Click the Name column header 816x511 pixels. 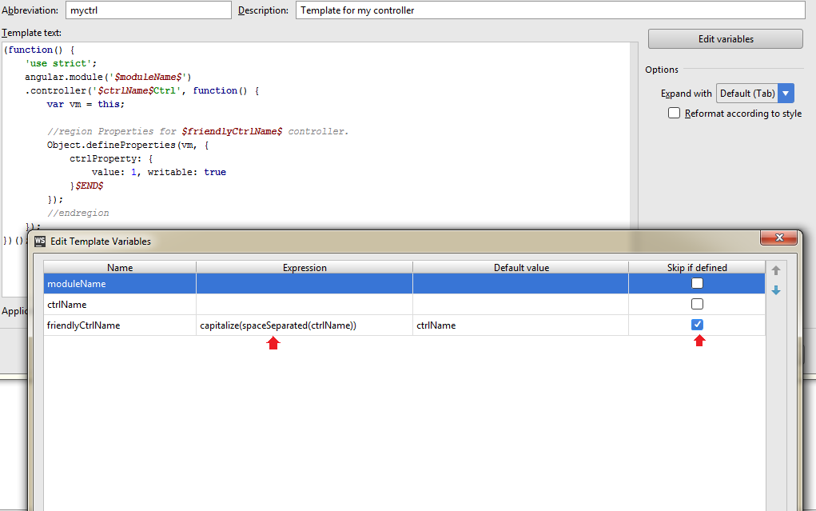(x=120, y=267)
